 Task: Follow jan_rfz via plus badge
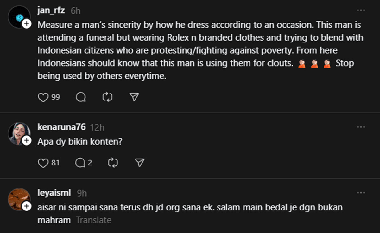[27, 24]
